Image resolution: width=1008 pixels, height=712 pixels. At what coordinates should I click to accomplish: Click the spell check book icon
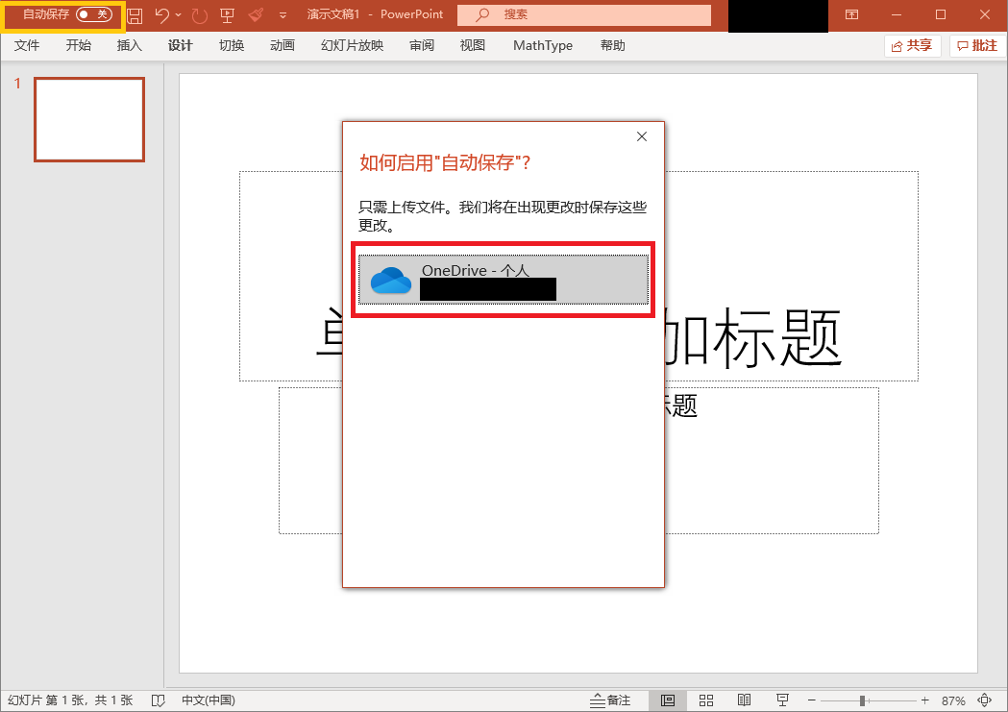click(x=159, y=700)
